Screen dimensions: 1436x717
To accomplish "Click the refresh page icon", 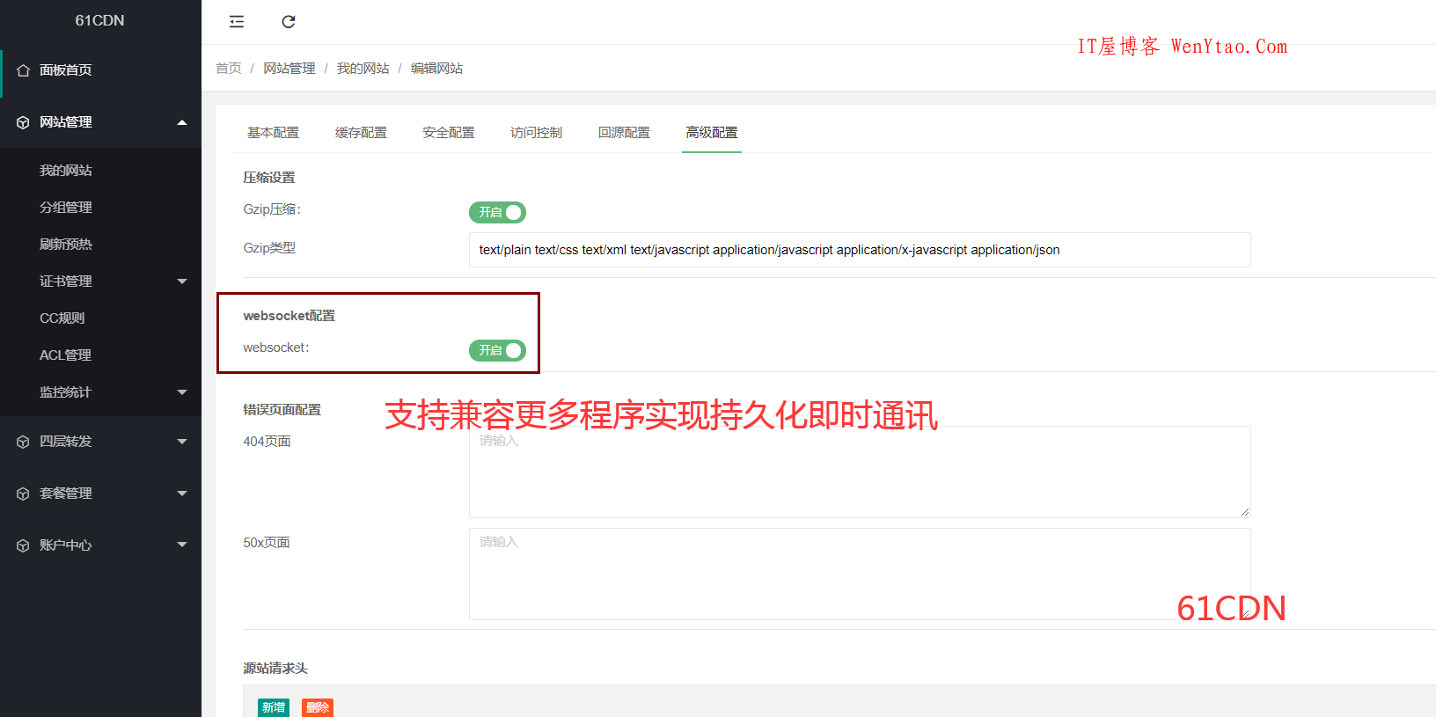I will pos(289,22).
